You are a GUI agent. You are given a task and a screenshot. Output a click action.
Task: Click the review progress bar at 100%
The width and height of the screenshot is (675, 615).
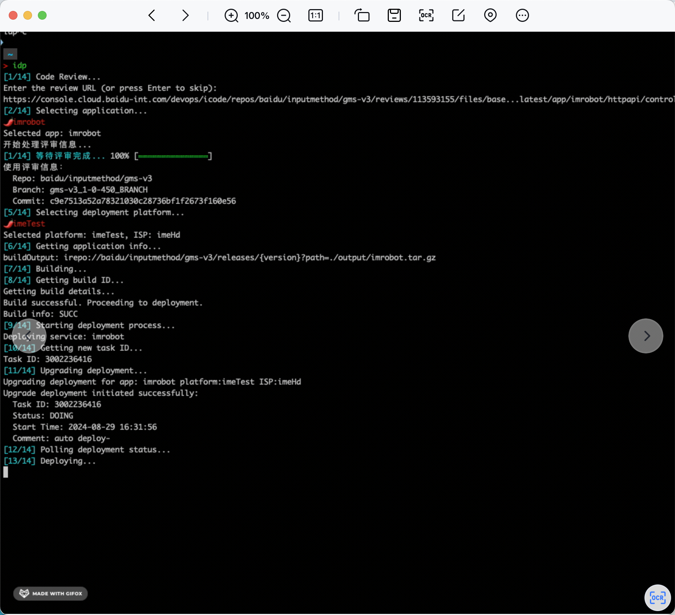tap(173, 156)
